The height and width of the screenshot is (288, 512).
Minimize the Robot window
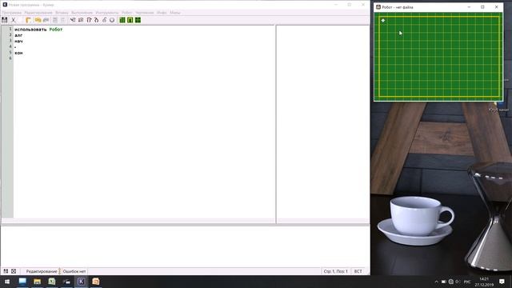469,7
